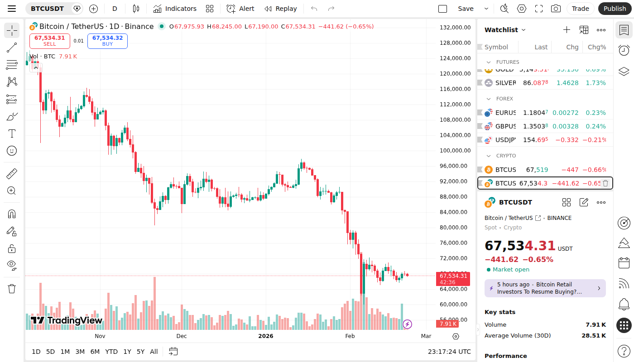Image resolution: width=634 pixels, height=362 pixels.
Task: Enable Magnet mode in the toolbar
Action: (x=11, y=213)
